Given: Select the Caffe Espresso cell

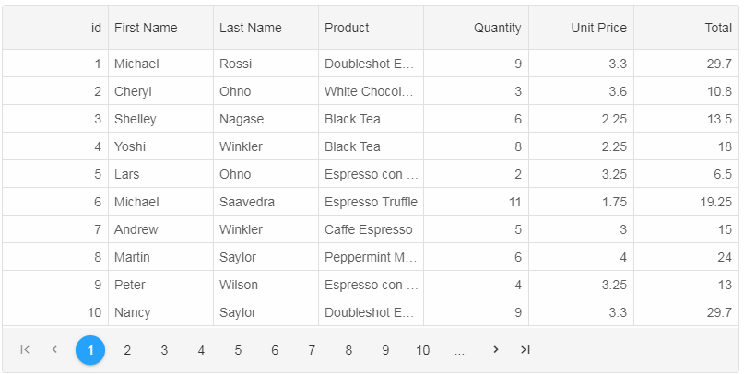Looking at the screenshot, I should tap(369, 229).
